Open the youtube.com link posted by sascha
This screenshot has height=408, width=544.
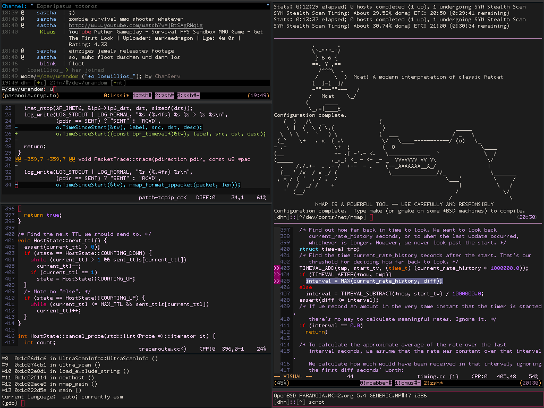(135, 25)
